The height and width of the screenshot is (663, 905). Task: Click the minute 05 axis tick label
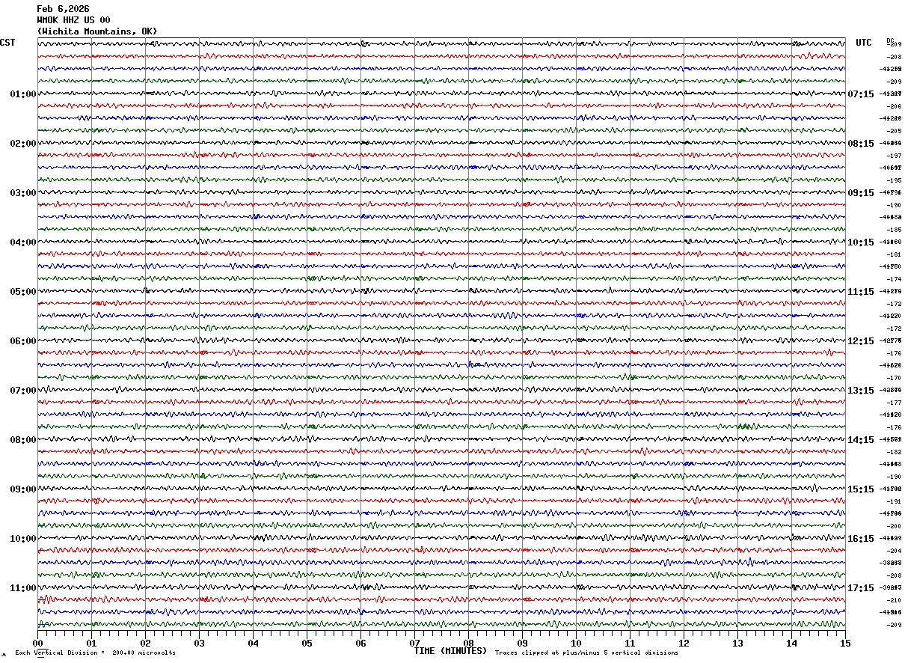click(x=307, y=643)
